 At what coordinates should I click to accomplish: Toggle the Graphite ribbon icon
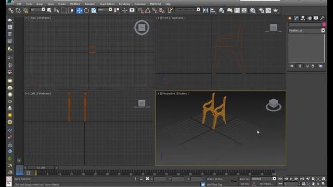pos(229,10)
